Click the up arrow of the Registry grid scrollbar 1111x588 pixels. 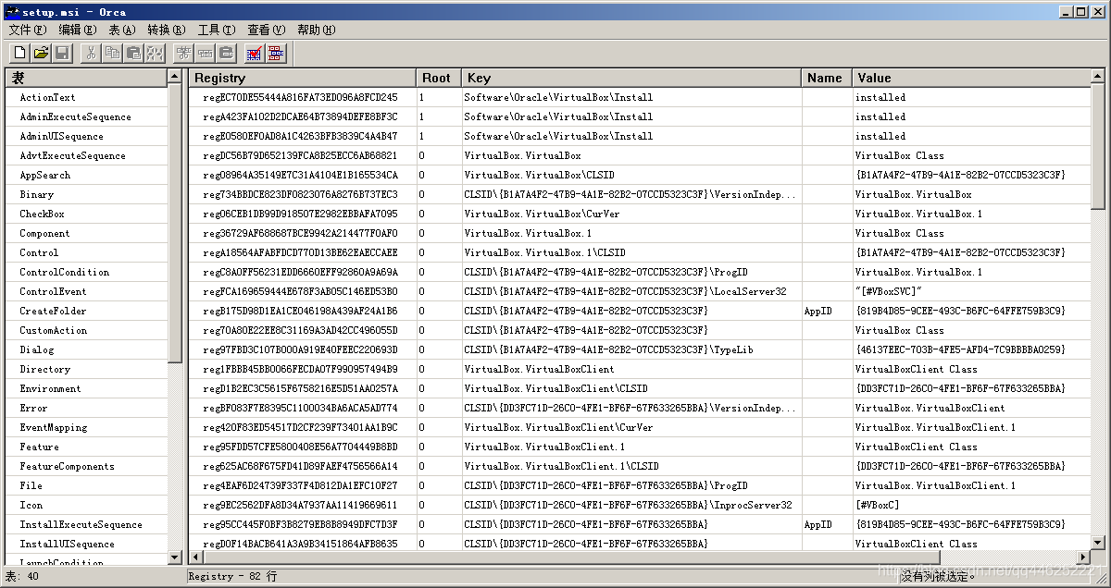click(x=1098, y=76)
